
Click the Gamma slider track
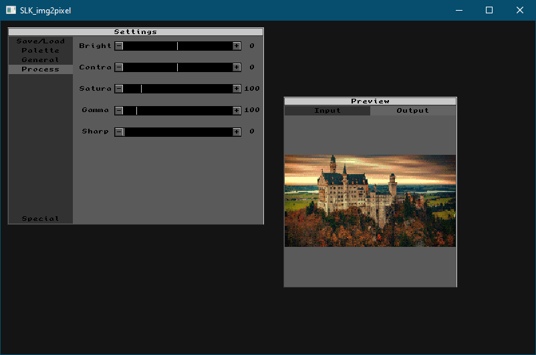[x=178, y=110]
